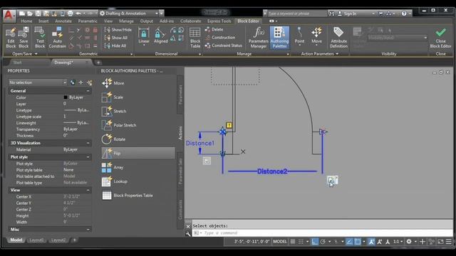Screen dimensions: 456x256
Task: Search in keyword or phrase box
Action: [296, 14]
